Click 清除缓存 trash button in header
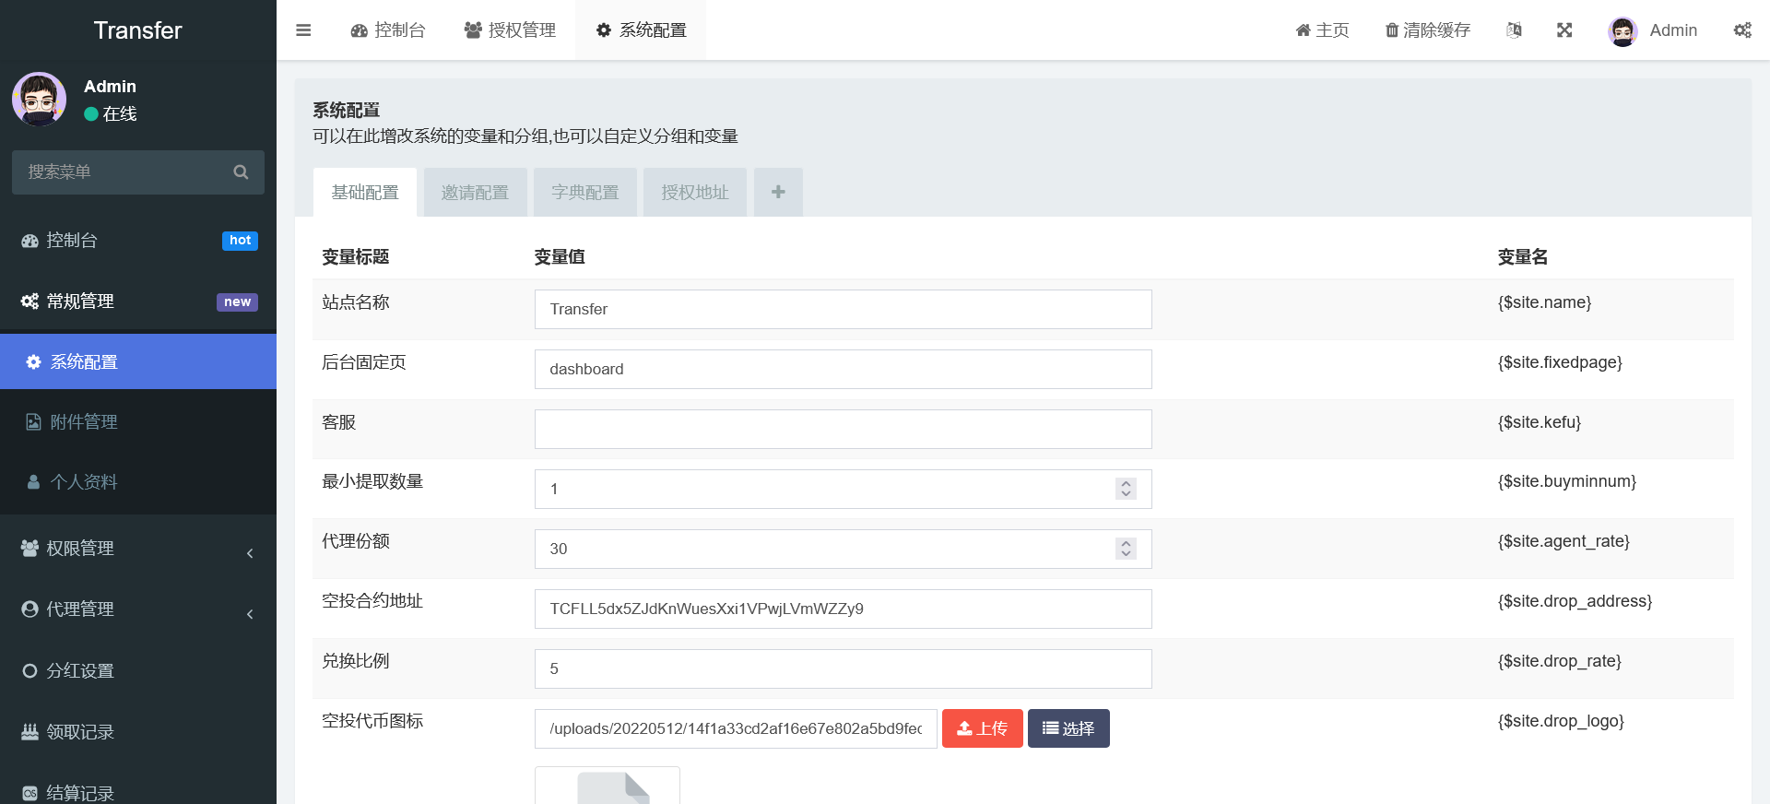1770x804 pixels. click(1427, 30)
